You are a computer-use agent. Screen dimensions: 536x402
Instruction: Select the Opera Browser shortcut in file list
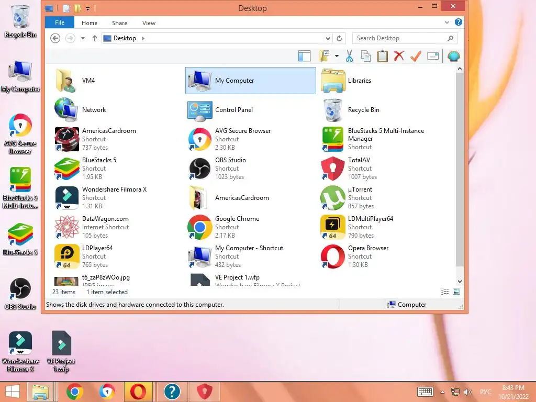384,256
